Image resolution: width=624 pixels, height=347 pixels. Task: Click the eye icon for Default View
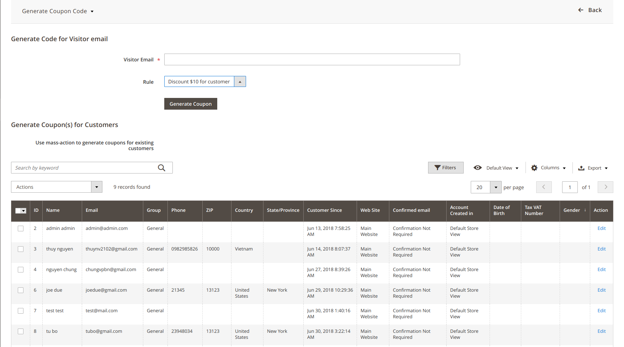click(x=478, y=168)
